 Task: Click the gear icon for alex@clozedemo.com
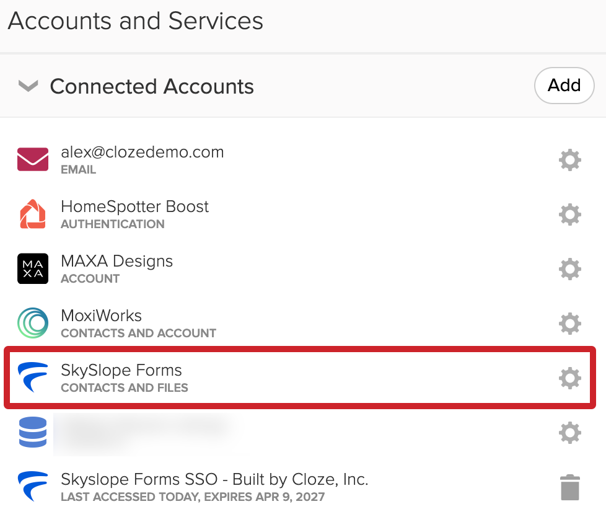pos(569,160)
